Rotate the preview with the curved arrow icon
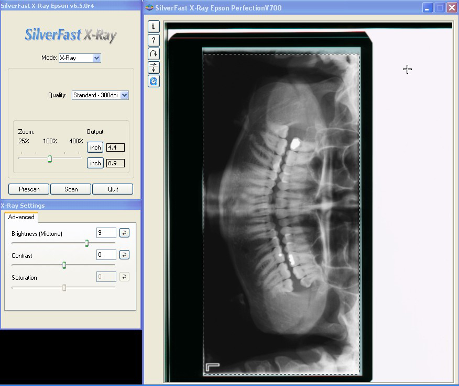Screen dimensions: 459x386 click(x=154, y=54)
